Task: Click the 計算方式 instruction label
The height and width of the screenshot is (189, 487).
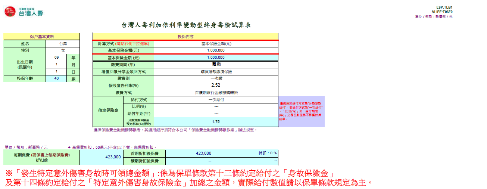Action: click(x=123, y=44)
